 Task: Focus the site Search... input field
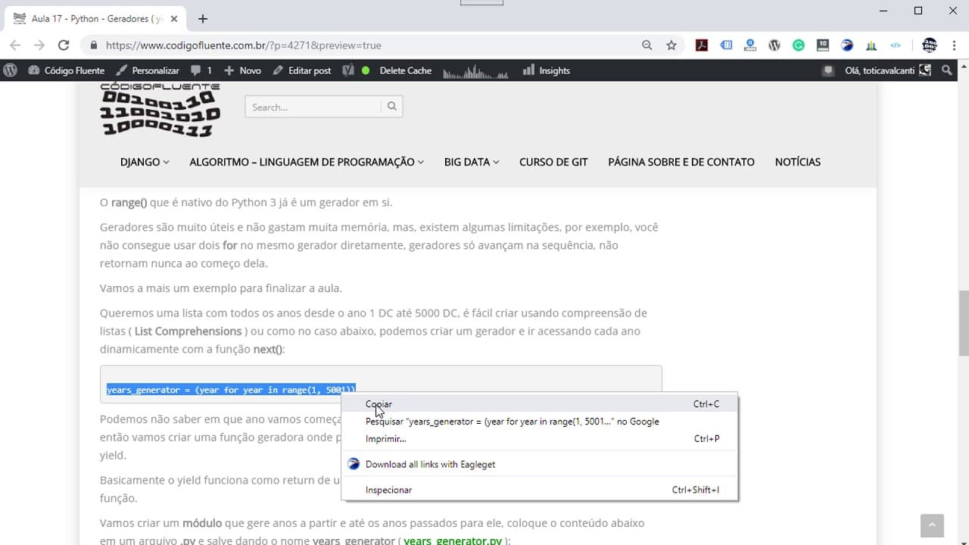click(313, 107)
